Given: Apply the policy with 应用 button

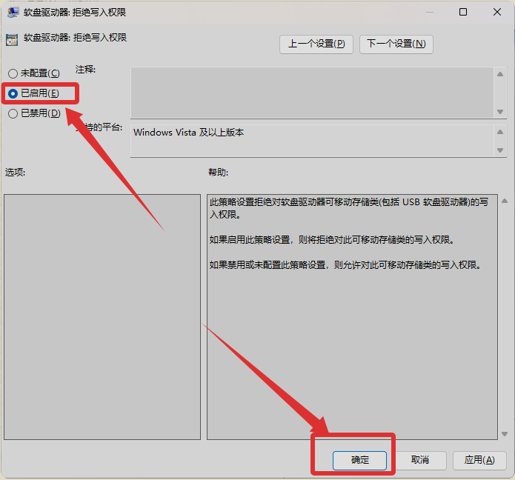Looking at the screenshot, I should pyautogui.click(x=479, y=460).
